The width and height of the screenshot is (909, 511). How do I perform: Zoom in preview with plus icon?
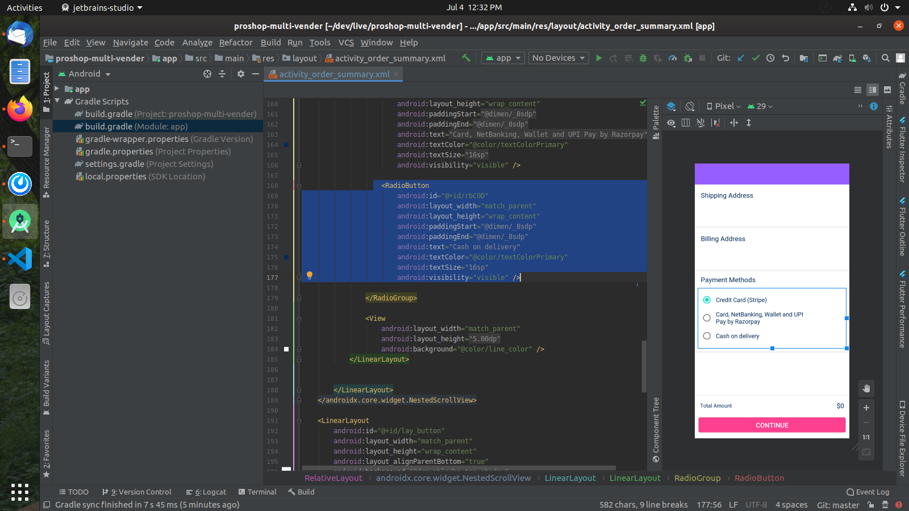(x=866, y=408)
